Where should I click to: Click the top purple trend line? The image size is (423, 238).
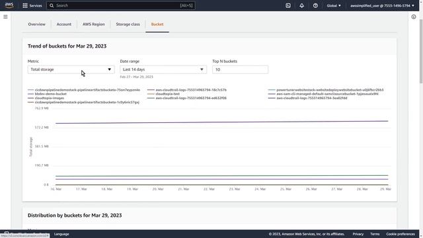tap(222, 122)
